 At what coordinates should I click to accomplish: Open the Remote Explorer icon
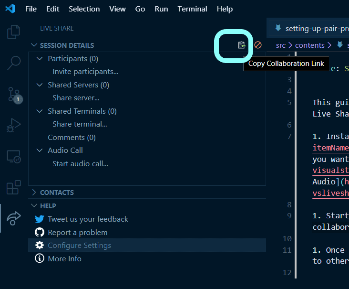click(14, 156)
